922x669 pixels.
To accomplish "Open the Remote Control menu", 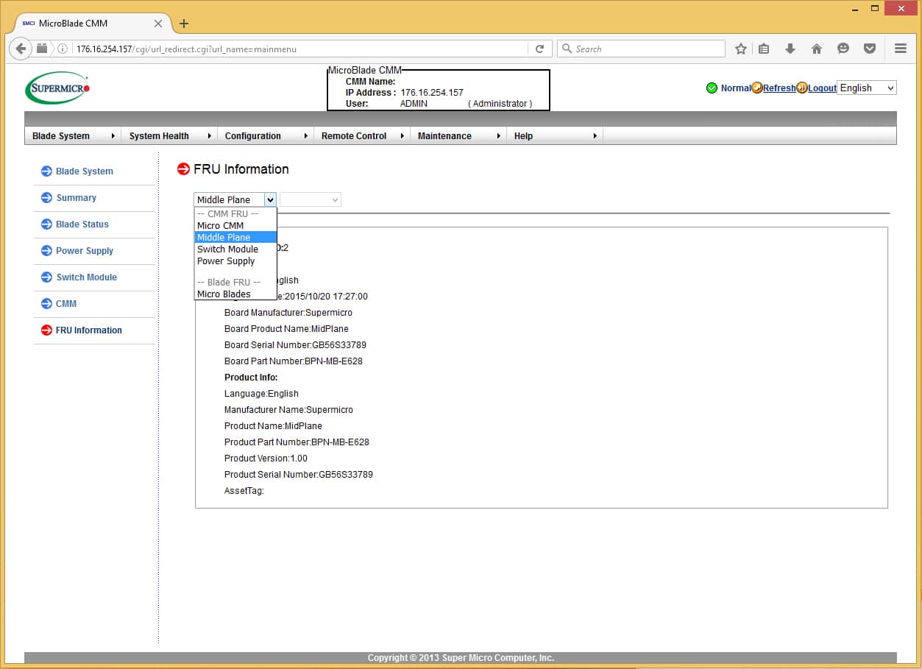I will pos(362,136).
